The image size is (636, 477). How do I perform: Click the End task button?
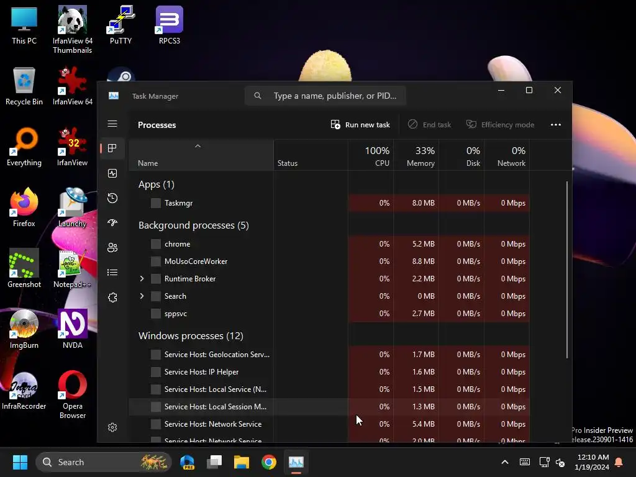point(430,124)
